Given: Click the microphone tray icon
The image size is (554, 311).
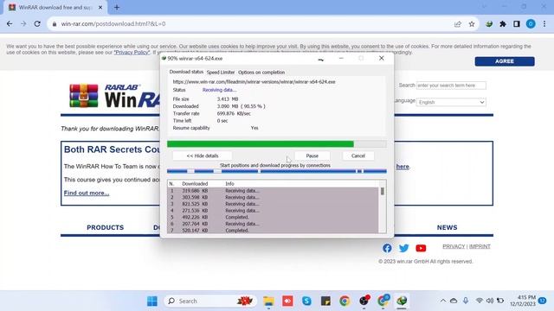Looking at the screenshot, I should (x=466, y=301).
